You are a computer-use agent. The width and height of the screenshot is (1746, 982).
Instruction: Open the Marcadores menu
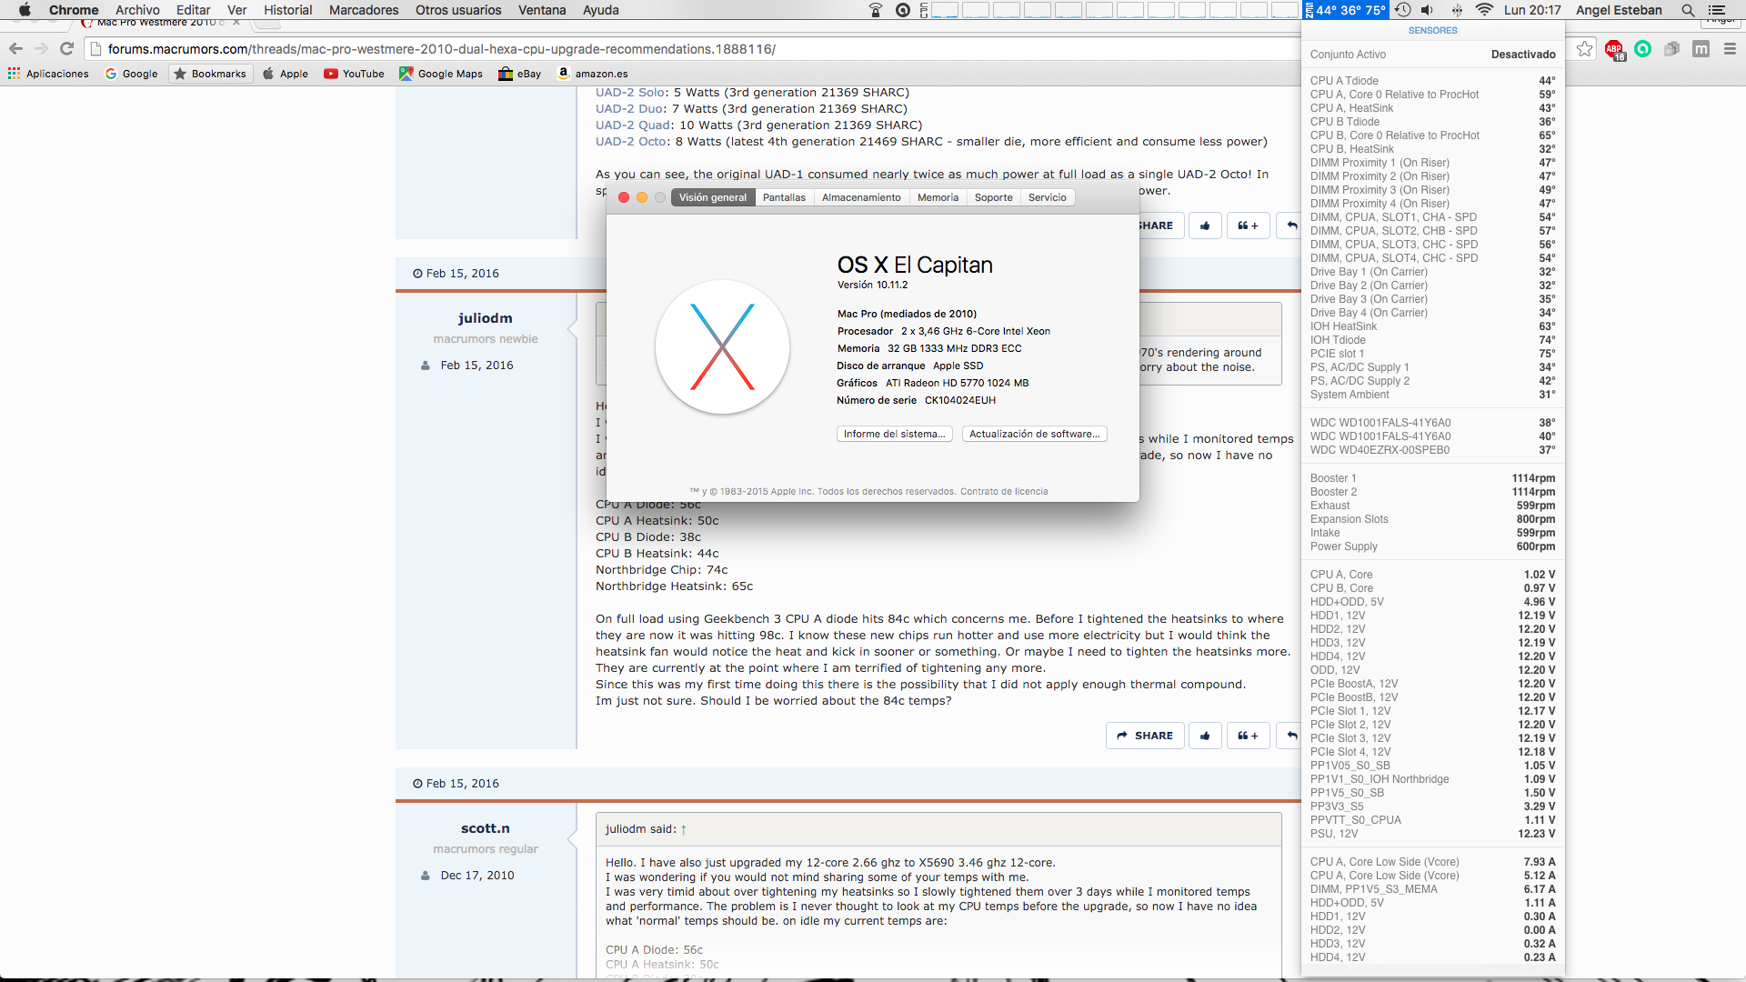(364, 10)
